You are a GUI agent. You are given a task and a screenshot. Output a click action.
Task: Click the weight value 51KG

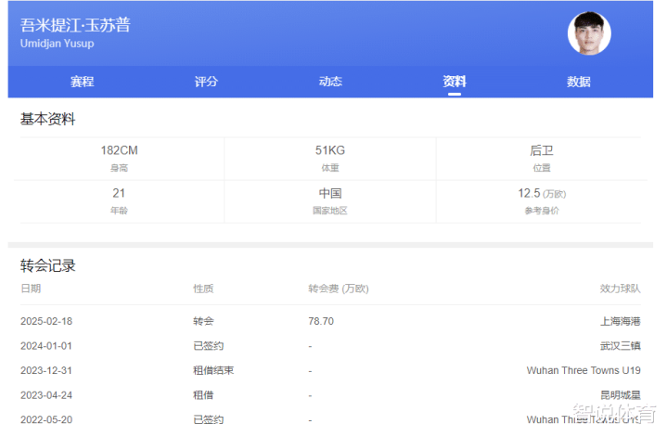(x=330, y=150)
